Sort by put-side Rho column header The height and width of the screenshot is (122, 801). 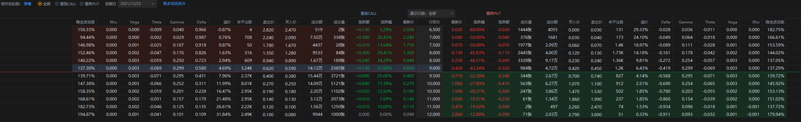[756, 22]
